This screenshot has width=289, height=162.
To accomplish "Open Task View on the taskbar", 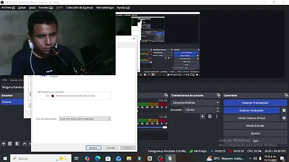I will [x=76, y=158].
